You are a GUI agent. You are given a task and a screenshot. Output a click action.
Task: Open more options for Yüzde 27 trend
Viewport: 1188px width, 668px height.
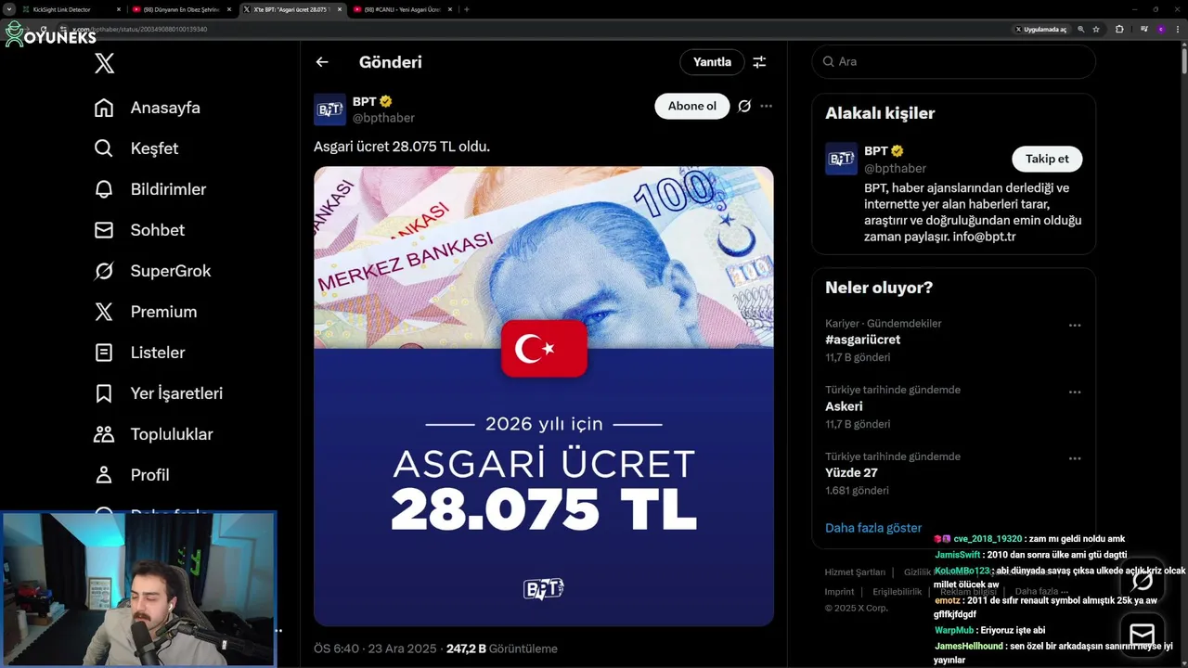1074,459
